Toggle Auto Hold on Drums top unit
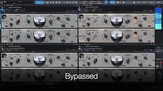The height and width of the screenshot is (91, 163). [11, 18]
